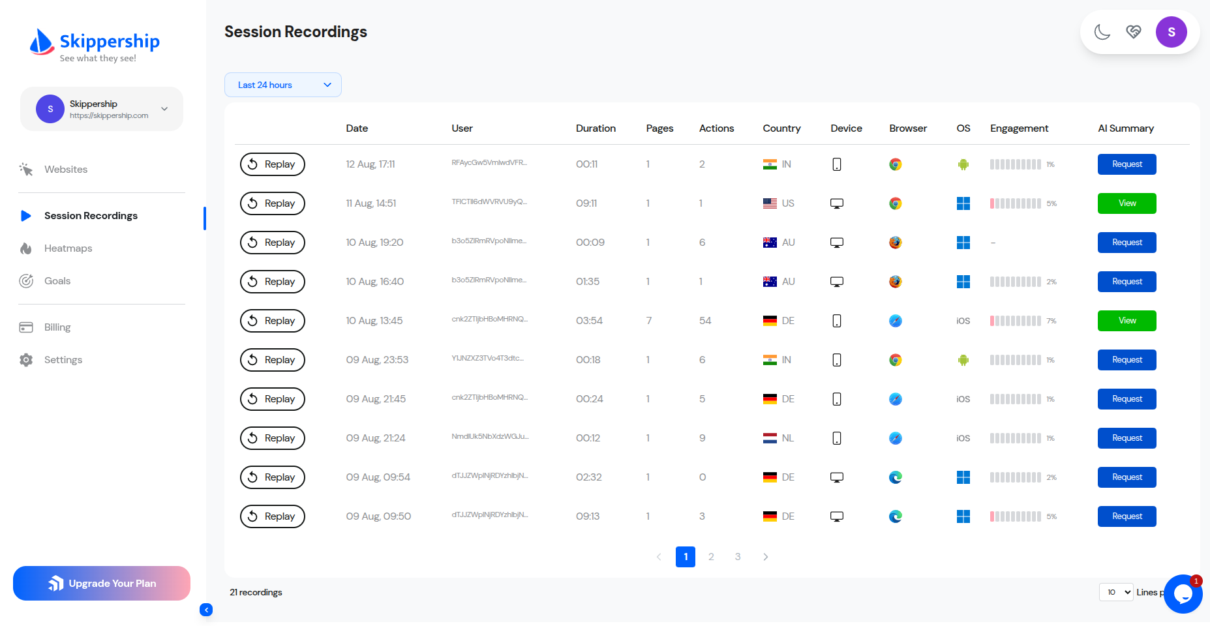The image size is (1210, 626).
Task: Click the next page arrow in pagination
Action: pyautogui.click(x=765, y=557)
